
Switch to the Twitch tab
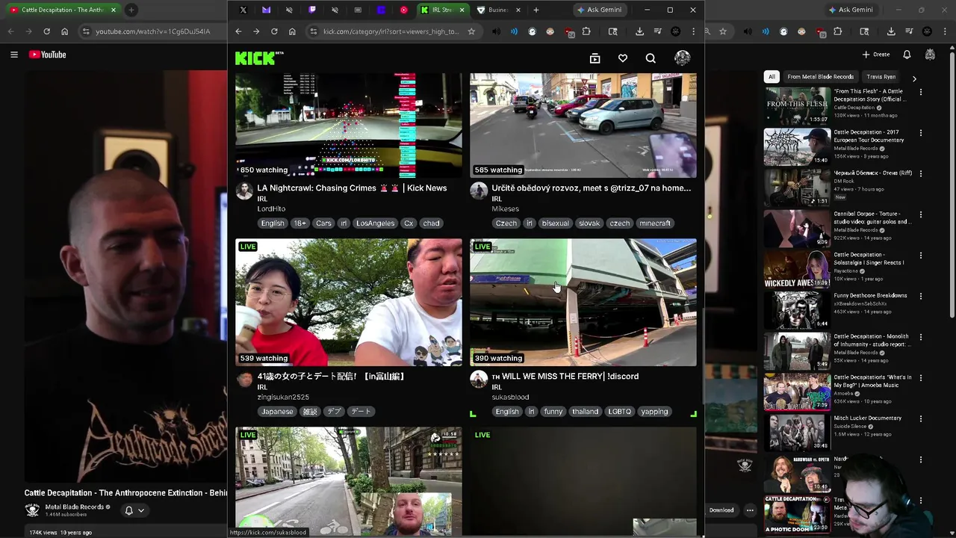click(312, 10)
